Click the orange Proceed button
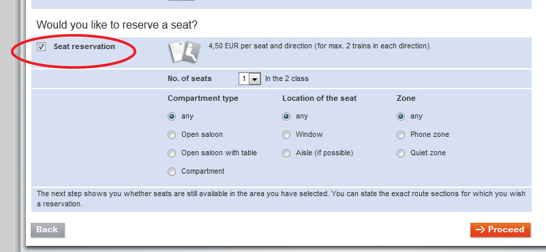This screenshot has height=252, width=546. click(500, 230)
